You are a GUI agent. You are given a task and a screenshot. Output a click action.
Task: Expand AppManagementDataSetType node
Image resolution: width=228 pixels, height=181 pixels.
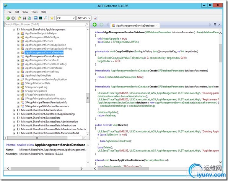coord(18,37)
